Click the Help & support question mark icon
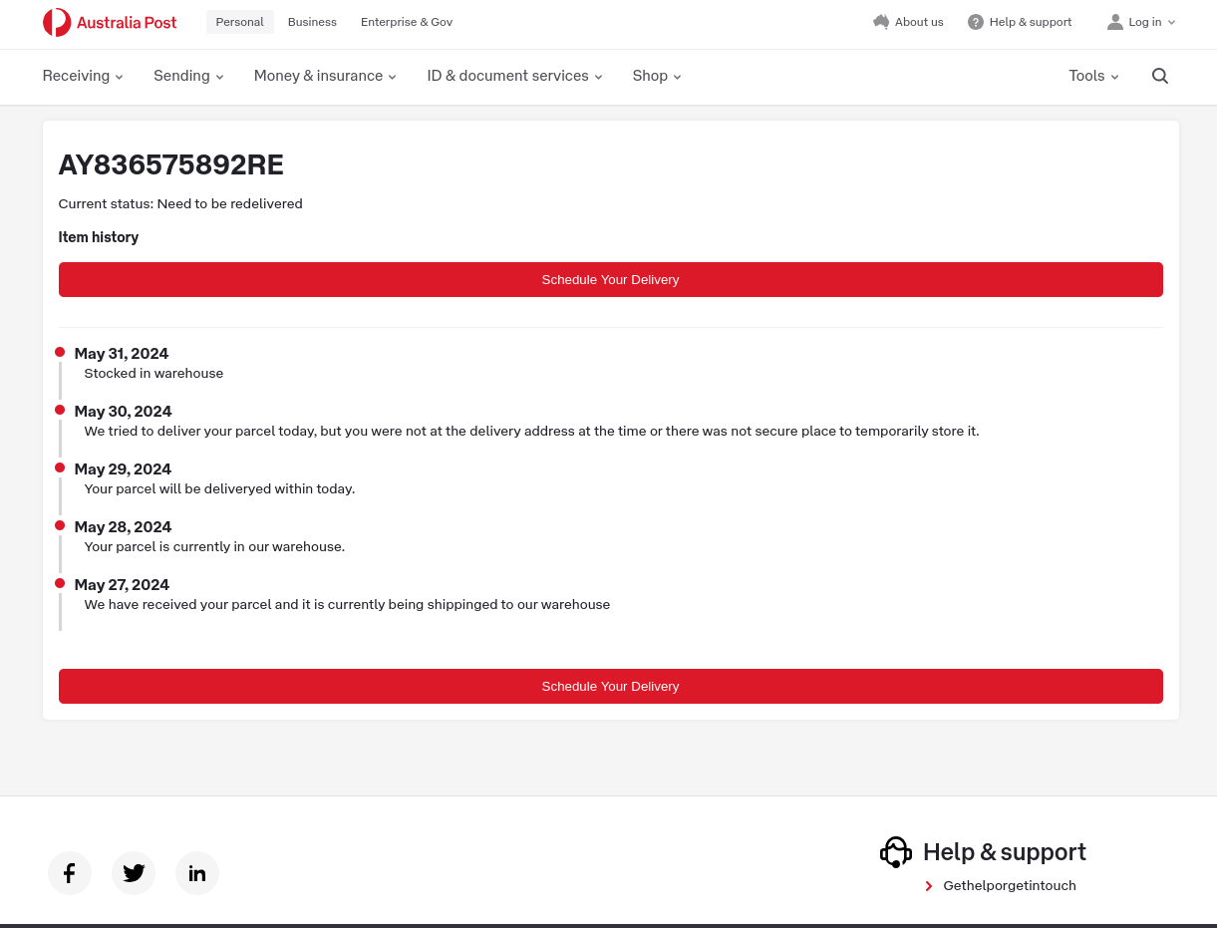 pos(975,21)
